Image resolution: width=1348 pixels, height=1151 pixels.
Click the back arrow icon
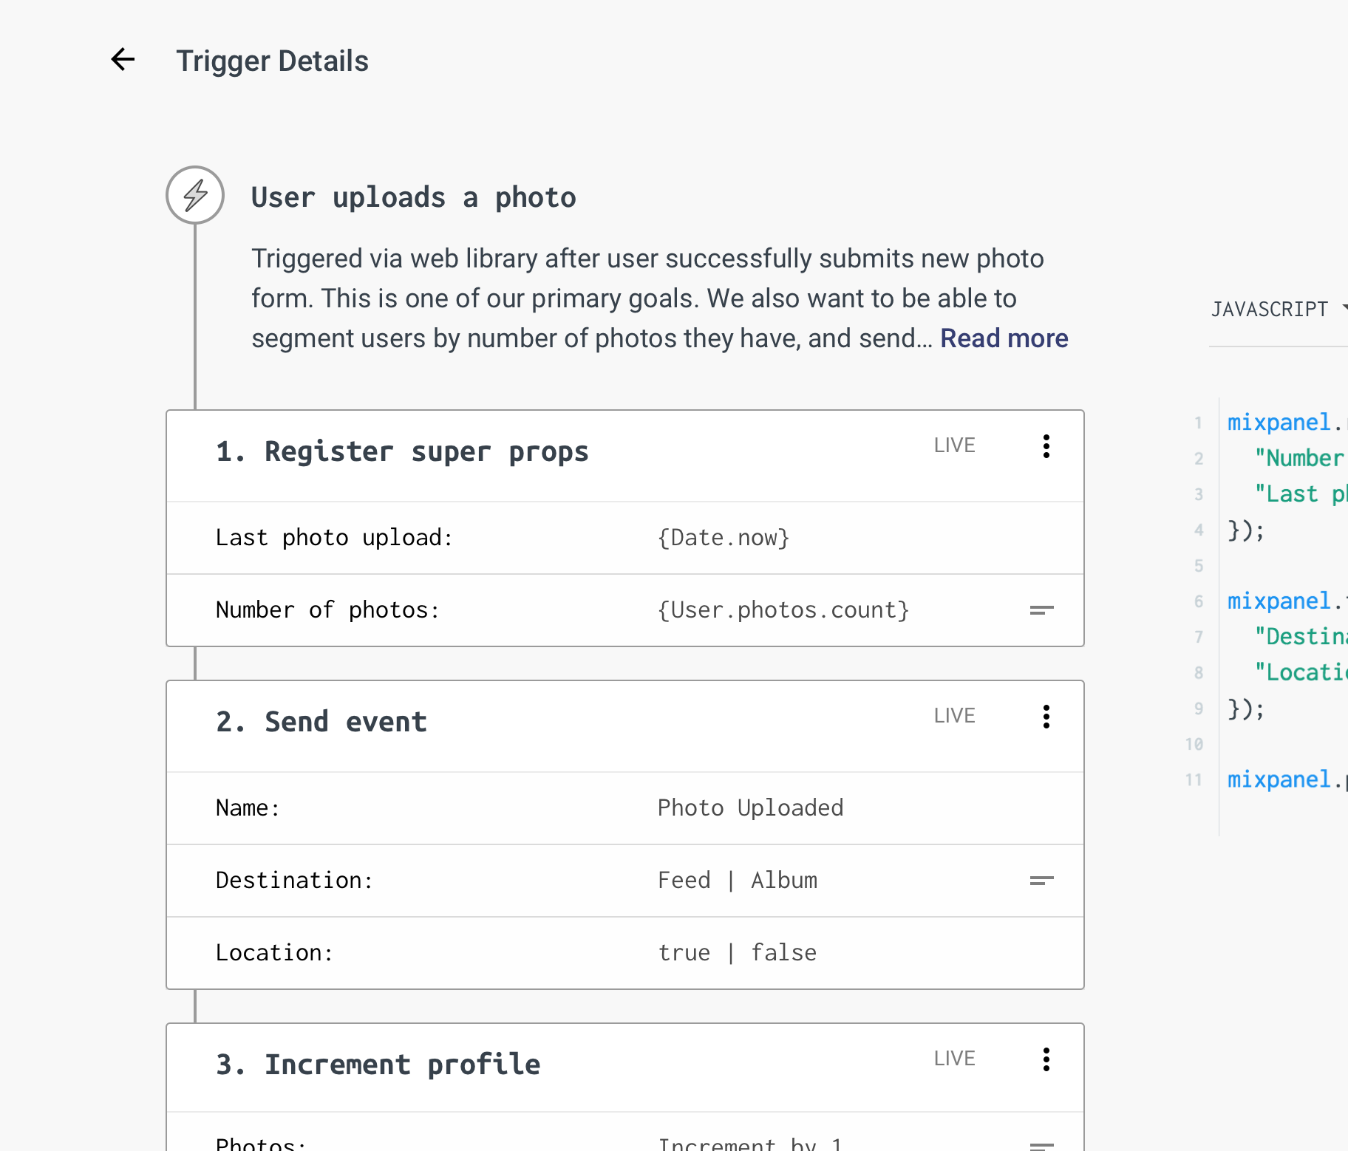123,60
